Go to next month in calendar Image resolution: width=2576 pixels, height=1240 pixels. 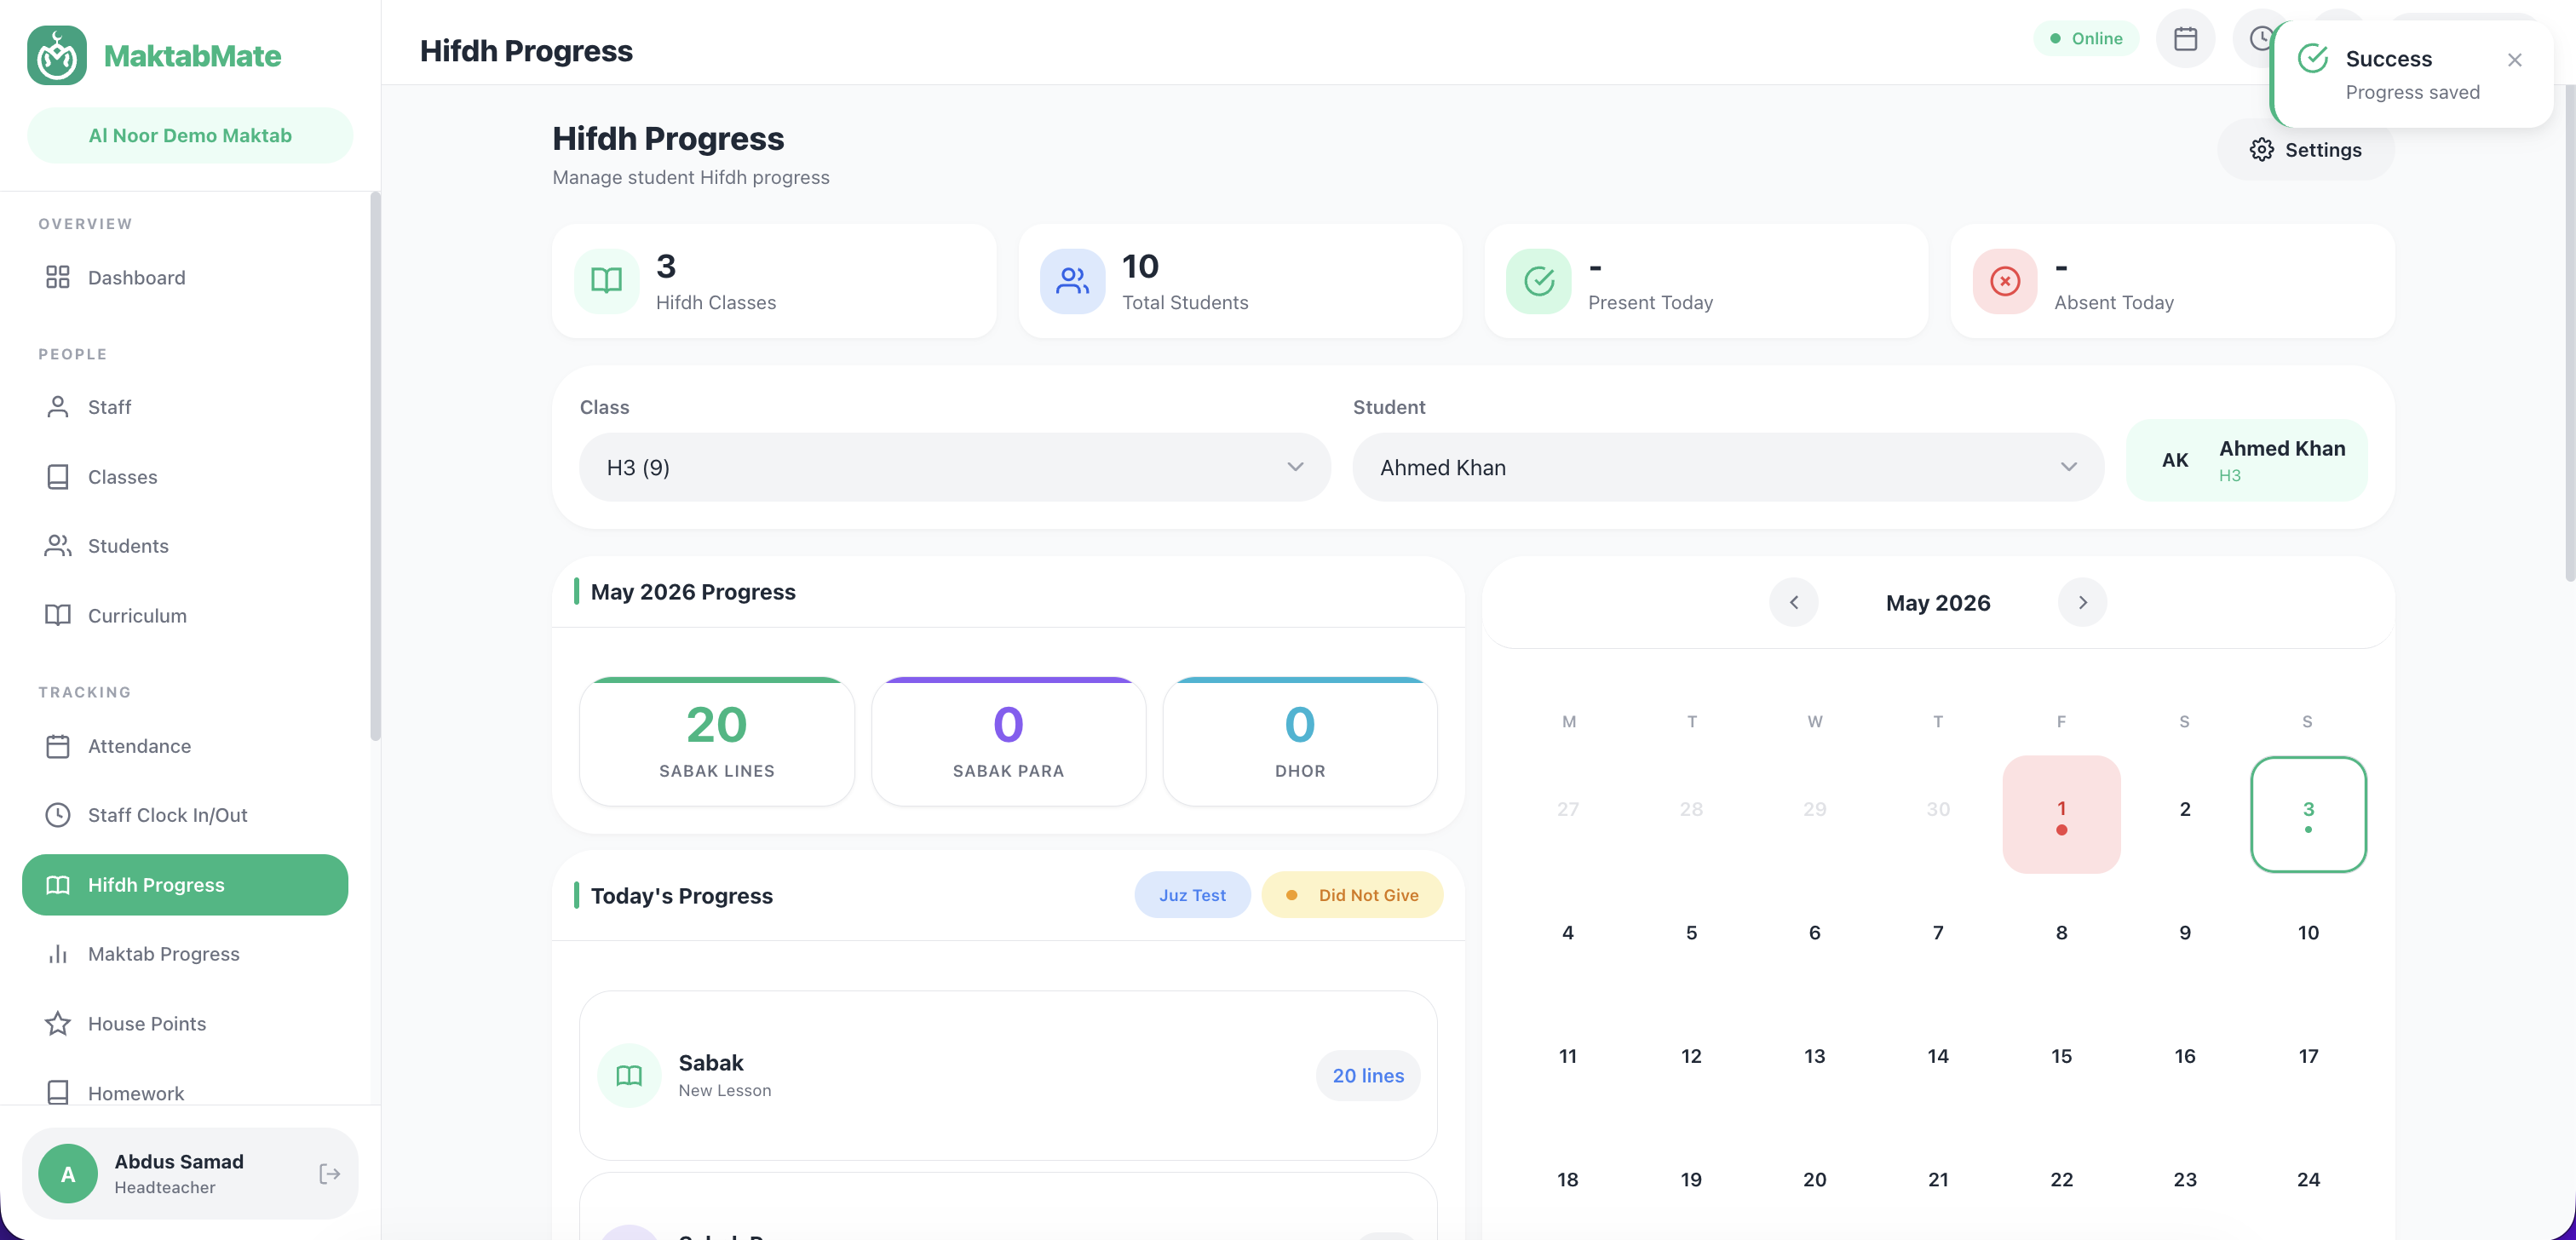point(2082,602)
